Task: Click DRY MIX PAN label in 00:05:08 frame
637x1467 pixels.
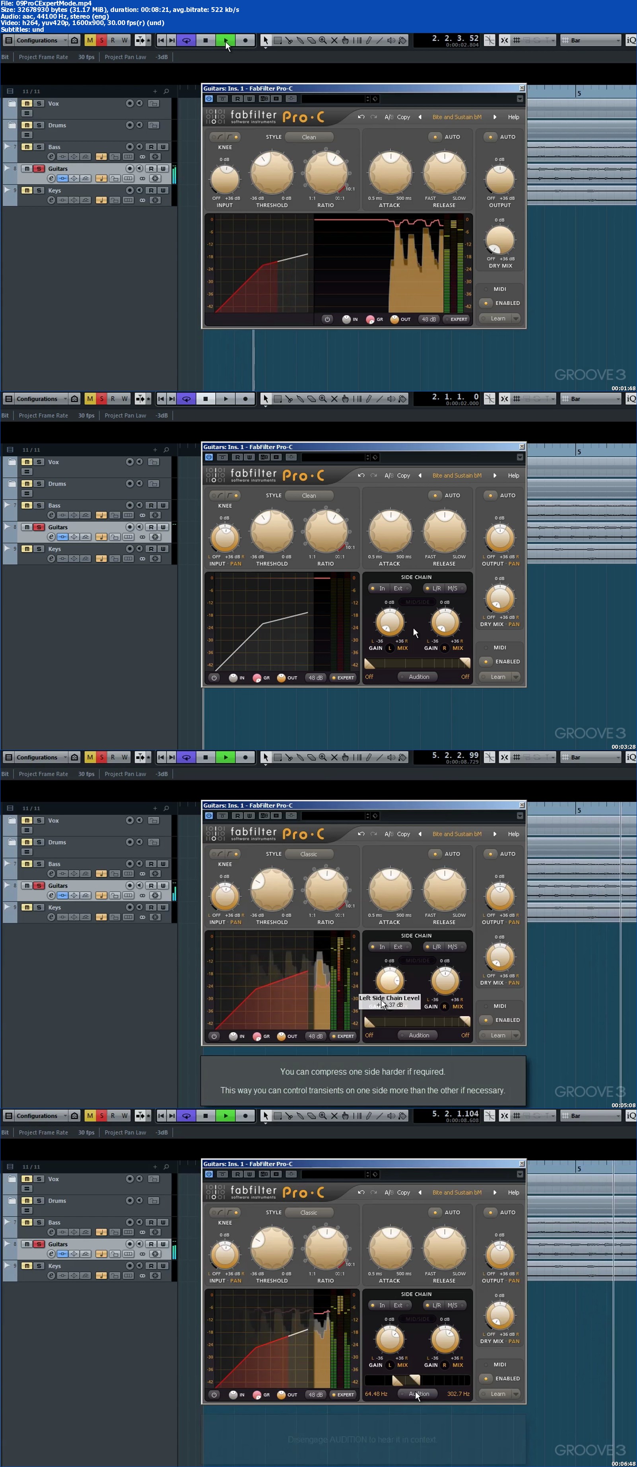Action: (499, 983)
